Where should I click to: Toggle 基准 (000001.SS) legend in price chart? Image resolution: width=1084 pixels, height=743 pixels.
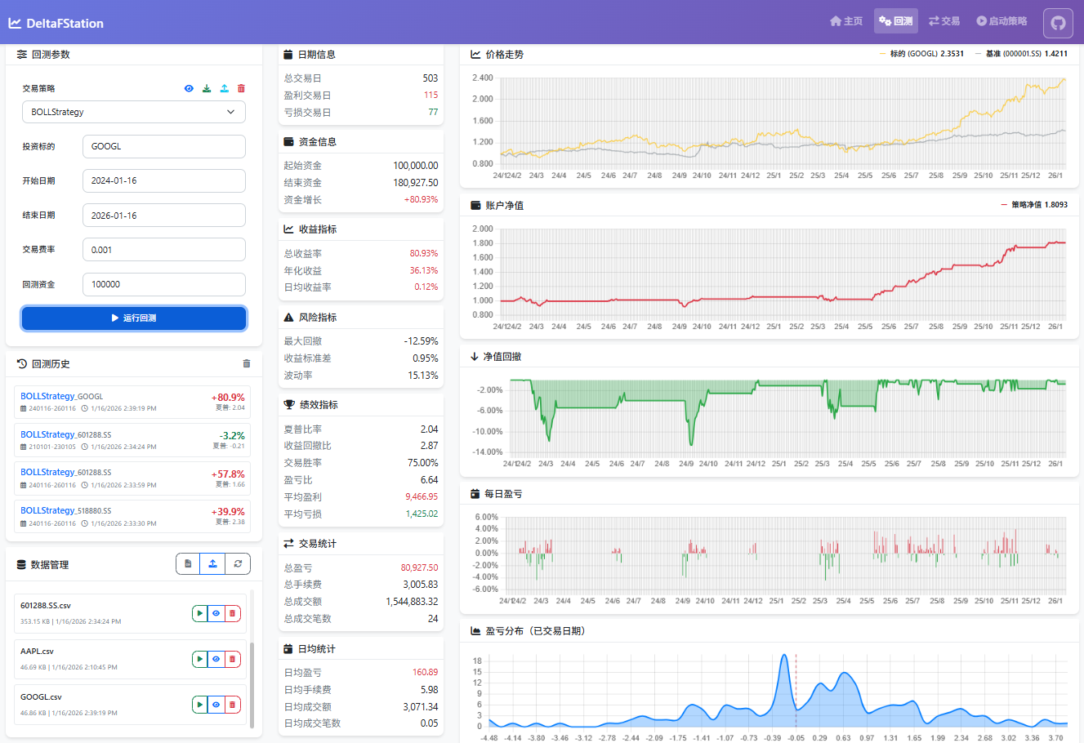[x=1021, y=54]
